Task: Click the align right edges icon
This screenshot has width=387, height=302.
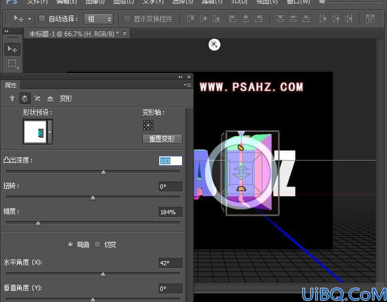Action: coord(258,19)
